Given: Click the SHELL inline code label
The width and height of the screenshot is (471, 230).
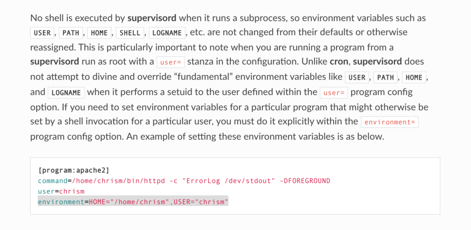Looking at the screenshot, I should pyautogui.click(x=130, y=33).
